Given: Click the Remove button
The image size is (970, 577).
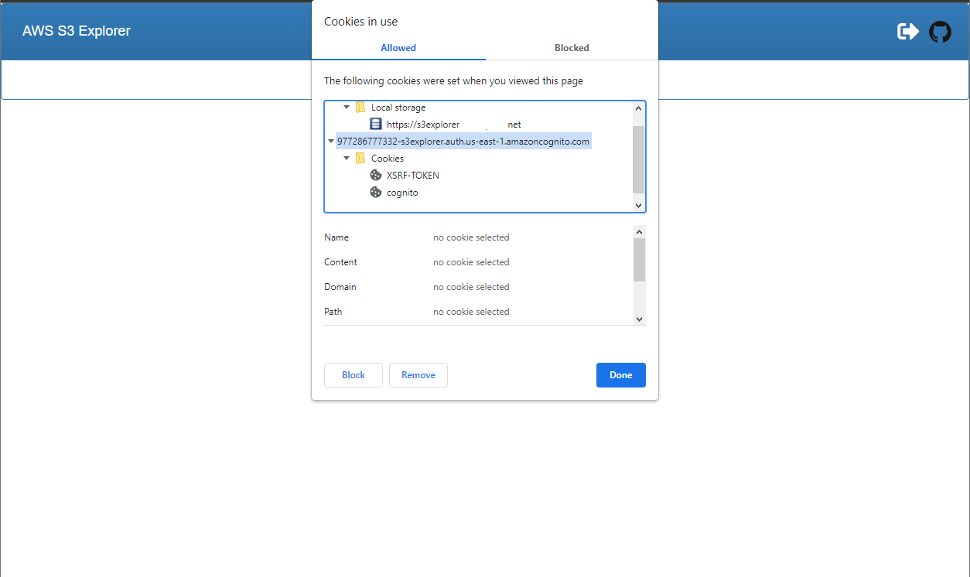Looking at the screenshot, I should point(418,375).
